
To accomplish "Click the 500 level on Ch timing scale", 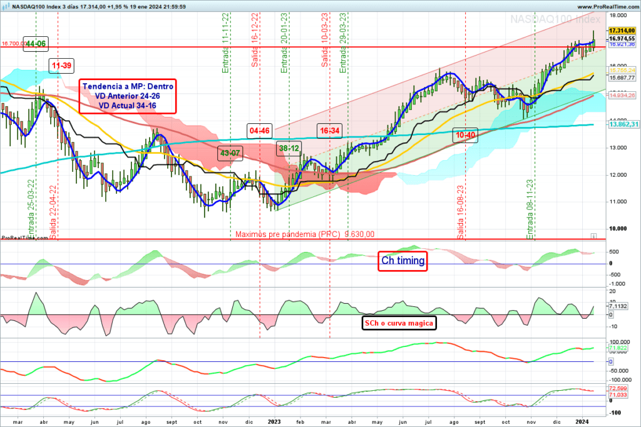I will (614, 252).
